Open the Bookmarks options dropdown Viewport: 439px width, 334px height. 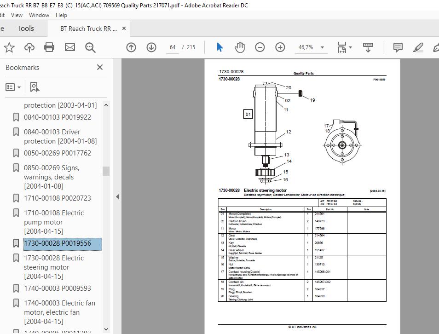(x=13, y=87)
